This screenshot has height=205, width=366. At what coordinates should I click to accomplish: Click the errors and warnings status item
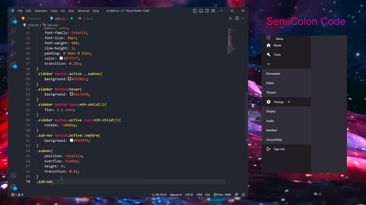(x=17, y=195)
